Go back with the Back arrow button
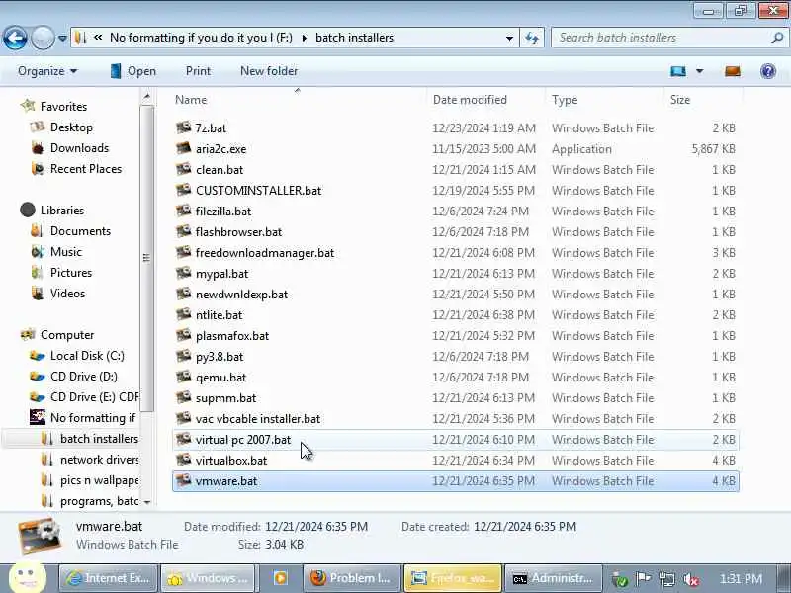This screenshot has width=791, height=593. 15,38
